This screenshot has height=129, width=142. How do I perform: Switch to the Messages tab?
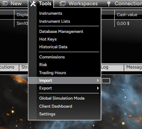point(133,67)
